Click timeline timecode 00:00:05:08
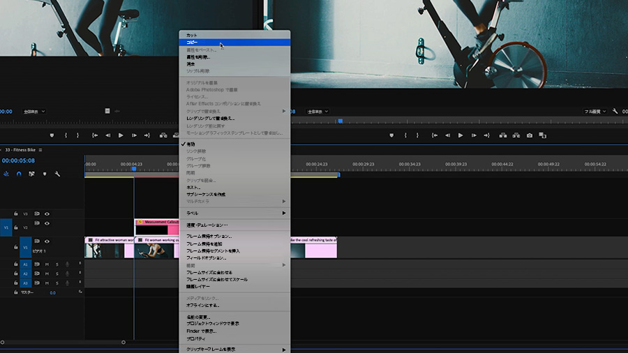Screen dimensions: 628x353 click(18, 160)
